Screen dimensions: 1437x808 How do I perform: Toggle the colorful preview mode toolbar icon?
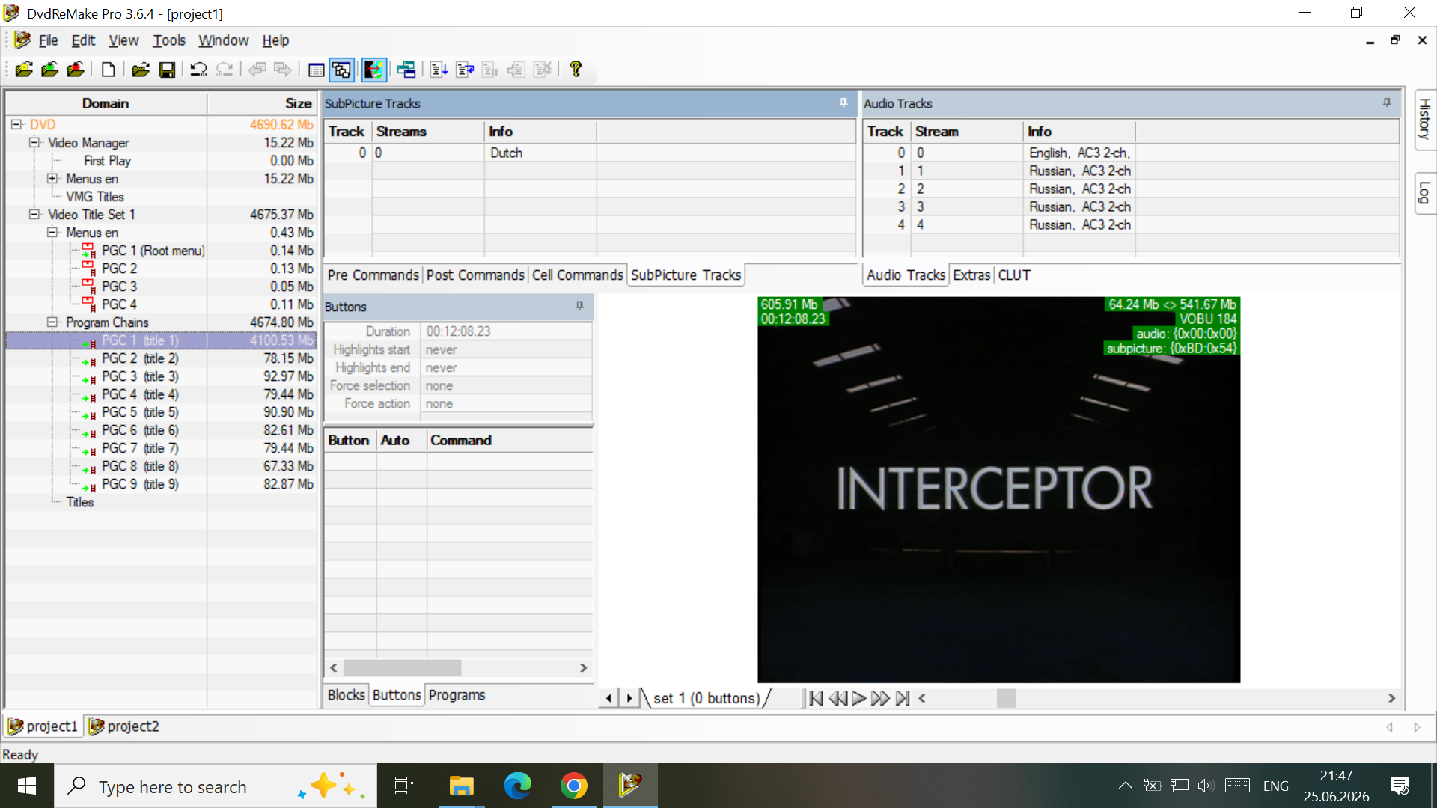pos(374,70)
